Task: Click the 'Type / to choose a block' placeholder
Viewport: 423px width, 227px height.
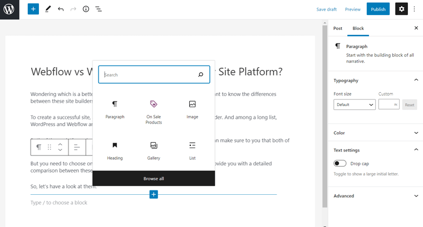Action: click(x=59, y=203)
